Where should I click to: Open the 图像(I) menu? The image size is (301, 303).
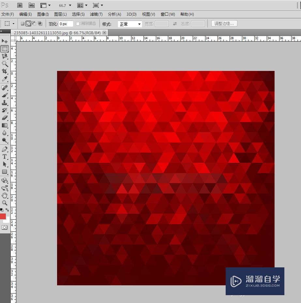tap(43, 14)
